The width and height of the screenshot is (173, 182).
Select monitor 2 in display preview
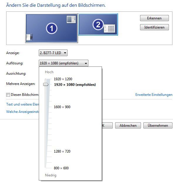click(x=98, y=24)
